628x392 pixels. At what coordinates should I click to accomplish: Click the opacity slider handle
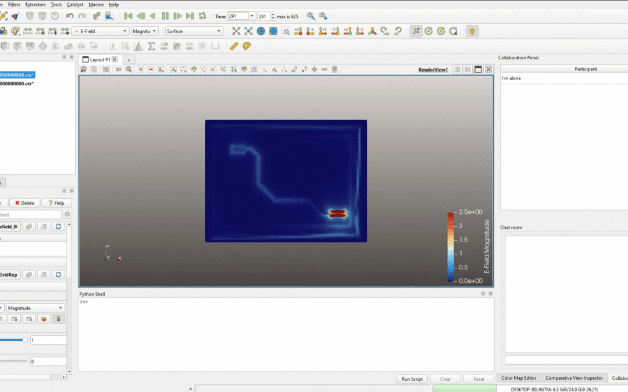tap(24, 340)
